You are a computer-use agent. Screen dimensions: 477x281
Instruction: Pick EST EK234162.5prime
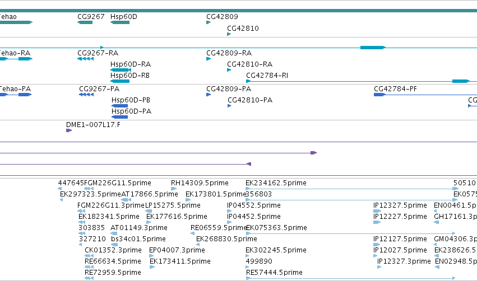tap(276, 183)
